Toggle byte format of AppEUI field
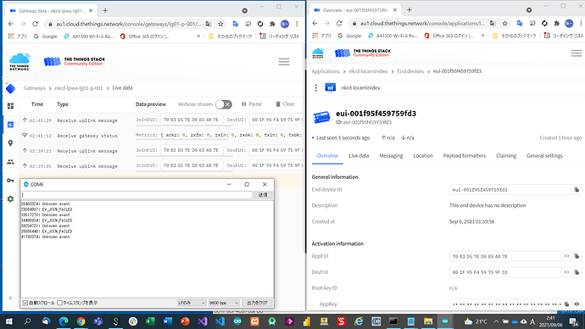This screenshot has height=329, width=585. pos(566,256)
